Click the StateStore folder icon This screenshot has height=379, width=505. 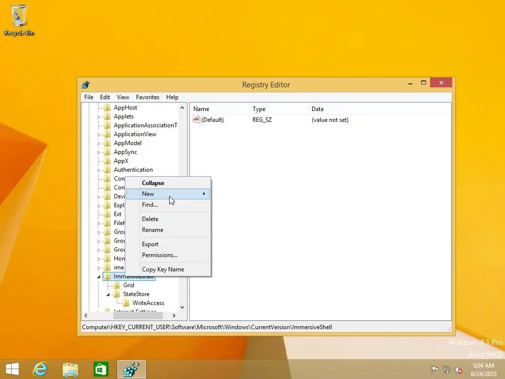click(x=117, y=294)
